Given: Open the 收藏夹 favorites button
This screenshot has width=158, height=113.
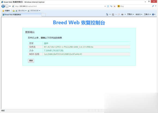Looking at the screenshot, I should [x=6, y=11].
